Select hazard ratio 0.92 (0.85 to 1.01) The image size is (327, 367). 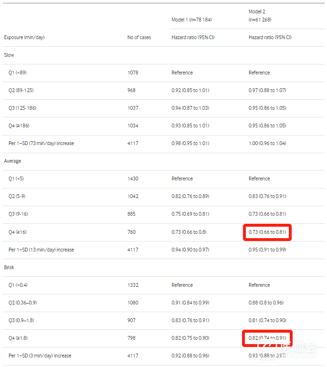click(x=190, y=90)
